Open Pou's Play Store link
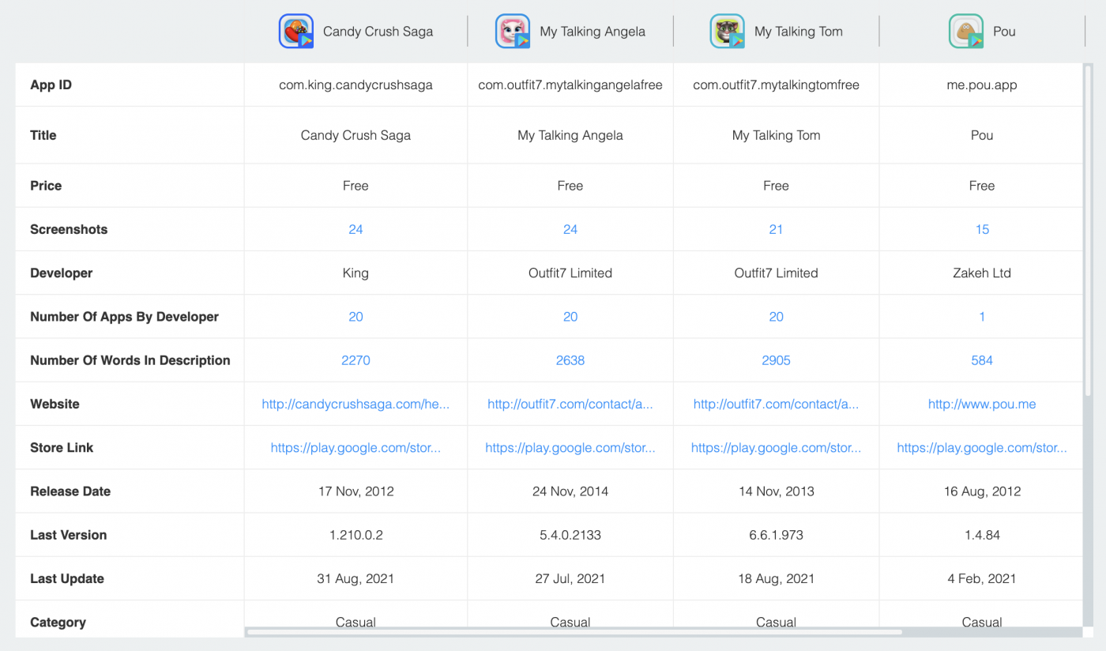1106x651 pixels. pyautogui.click(x=981, y=447)
